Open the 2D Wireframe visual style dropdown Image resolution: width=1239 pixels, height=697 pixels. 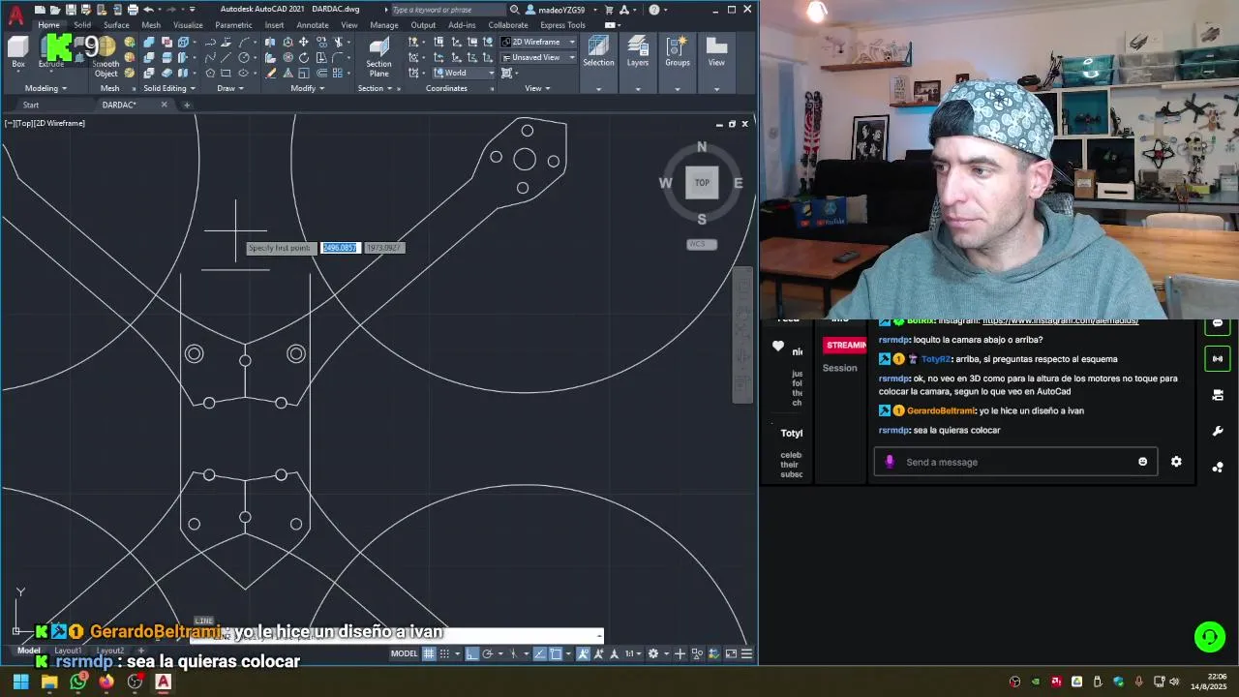[538, 42]
